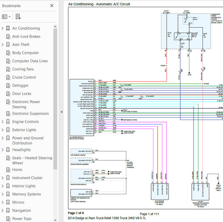Collapse the navigation pane with the left arrow
Image resolution: width=223 pixels, height=222 pixels.
point(62,112)
